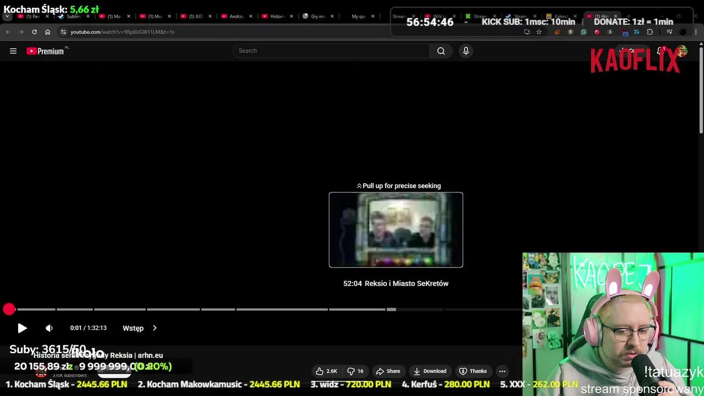
Task: Open the tab search dropdown arrow
Action: click(7, 16)
